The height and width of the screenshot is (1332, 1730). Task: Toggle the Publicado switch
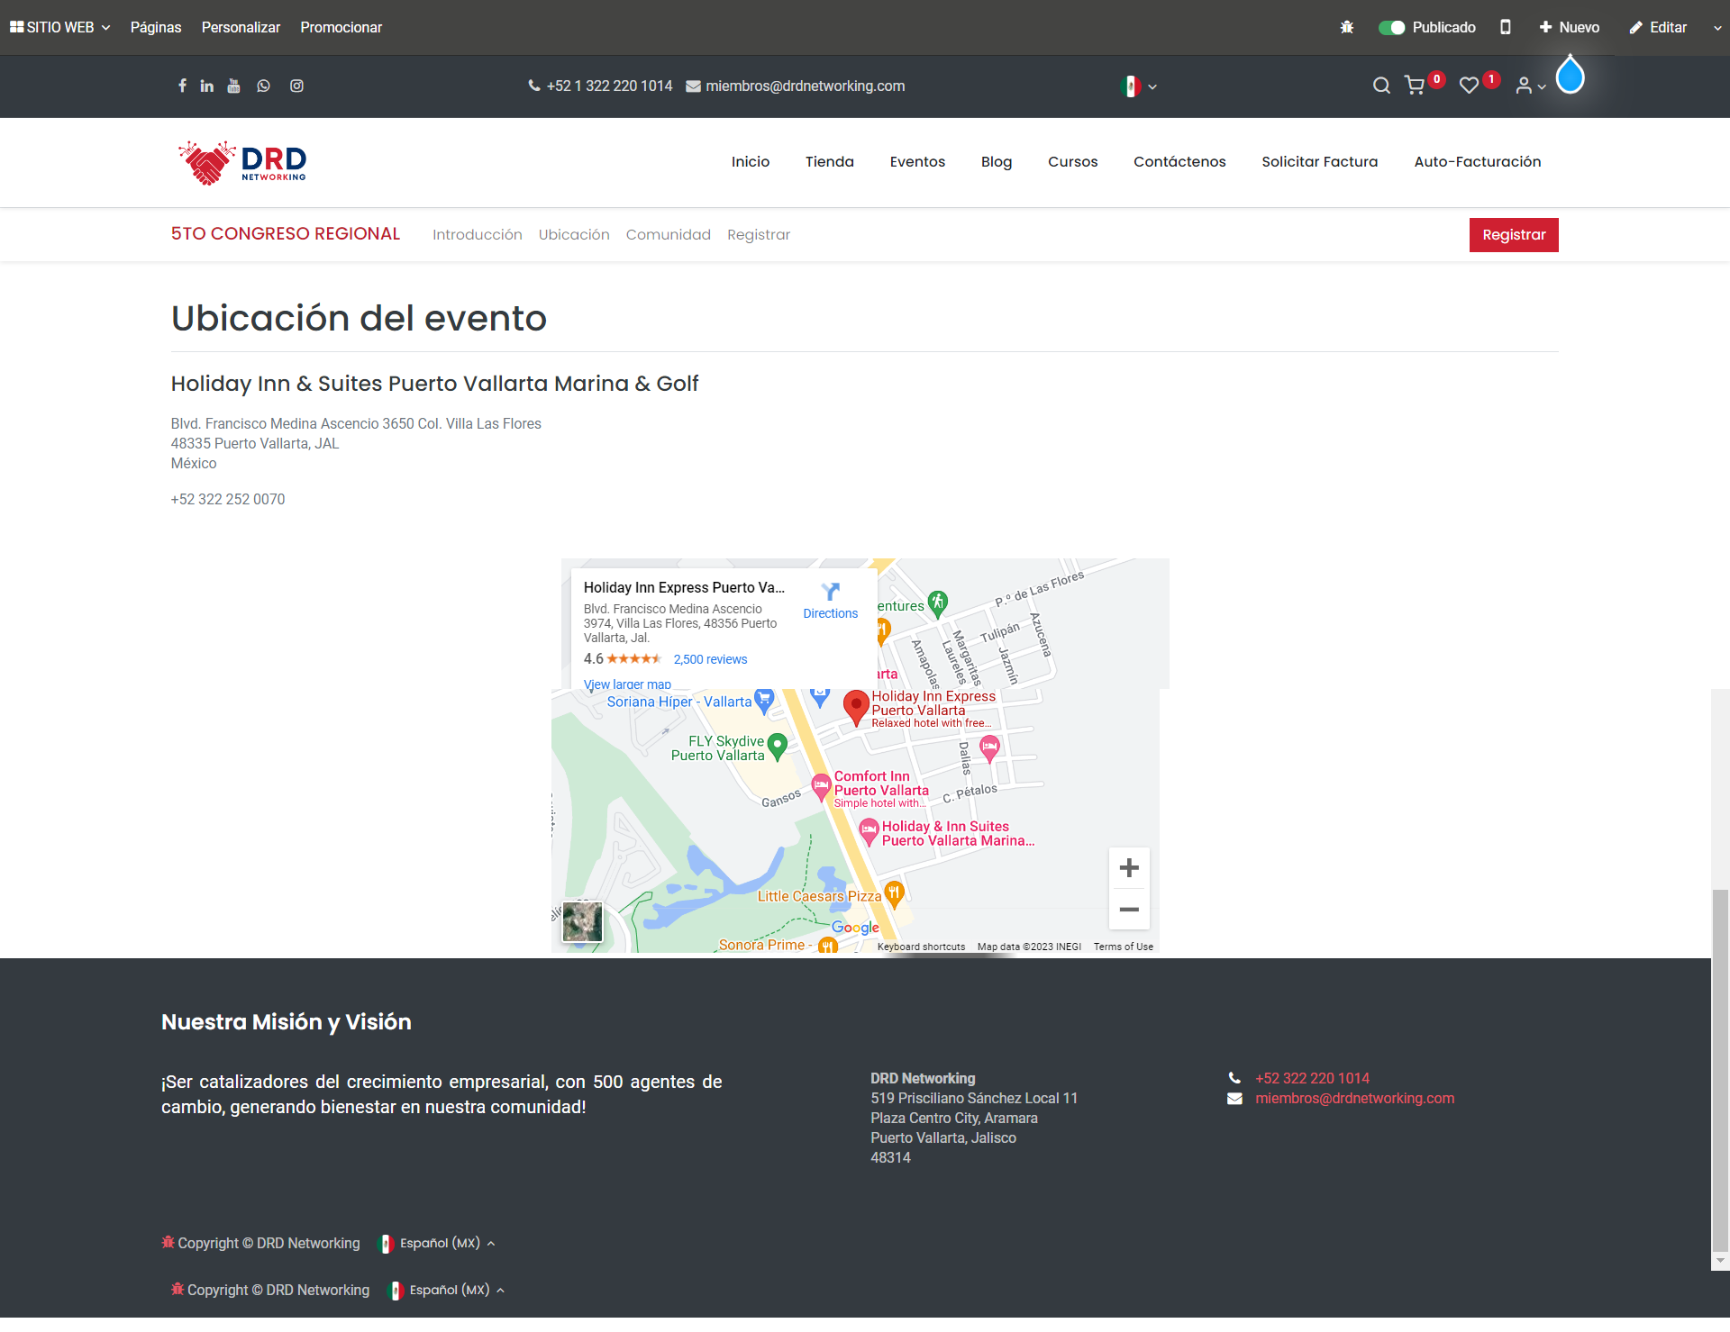click(1392, 27)
